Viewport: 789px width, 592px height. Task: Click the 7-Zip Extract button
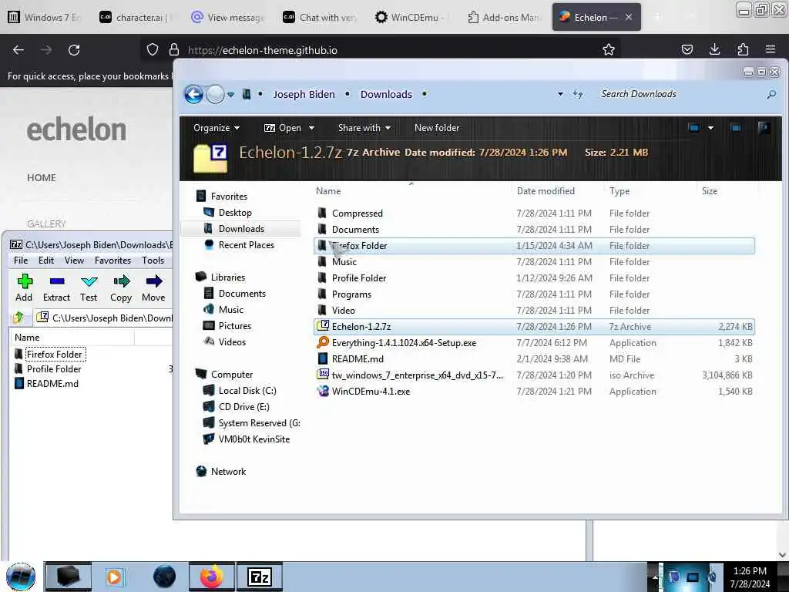pos(56,288)
